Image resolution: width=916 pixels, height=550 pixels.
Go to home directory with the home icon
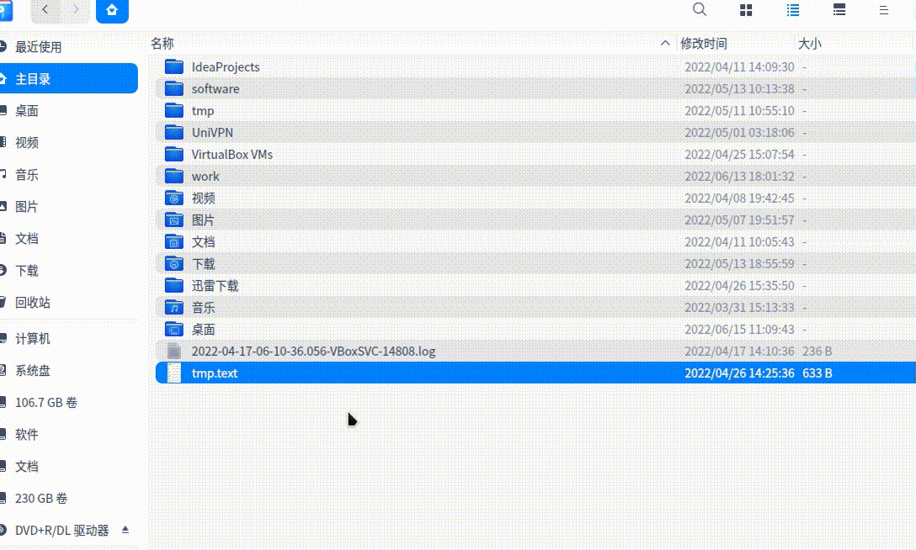click(x=113, y=11)
